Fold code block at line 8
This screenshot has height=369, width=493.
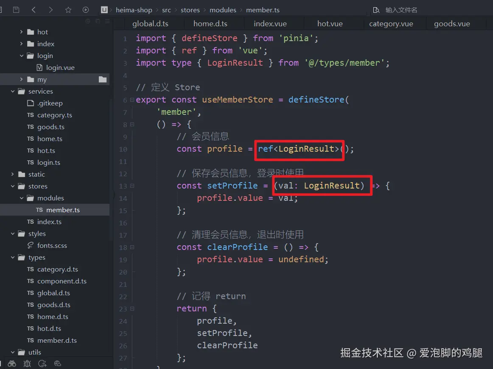pos(132,125)
